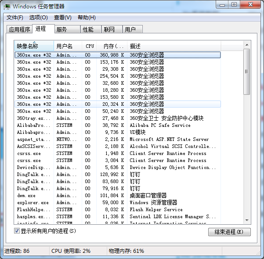Minimize the Task Manager window
The image size is (264, 259).
point(222,5)
